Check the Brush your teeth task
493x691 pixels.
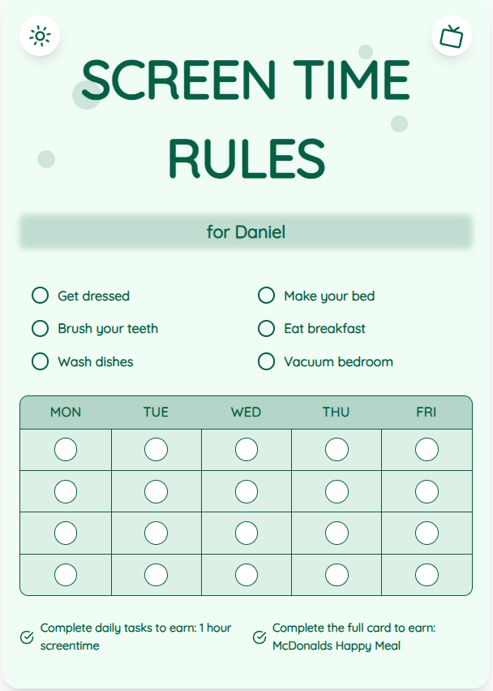(40, 328)
